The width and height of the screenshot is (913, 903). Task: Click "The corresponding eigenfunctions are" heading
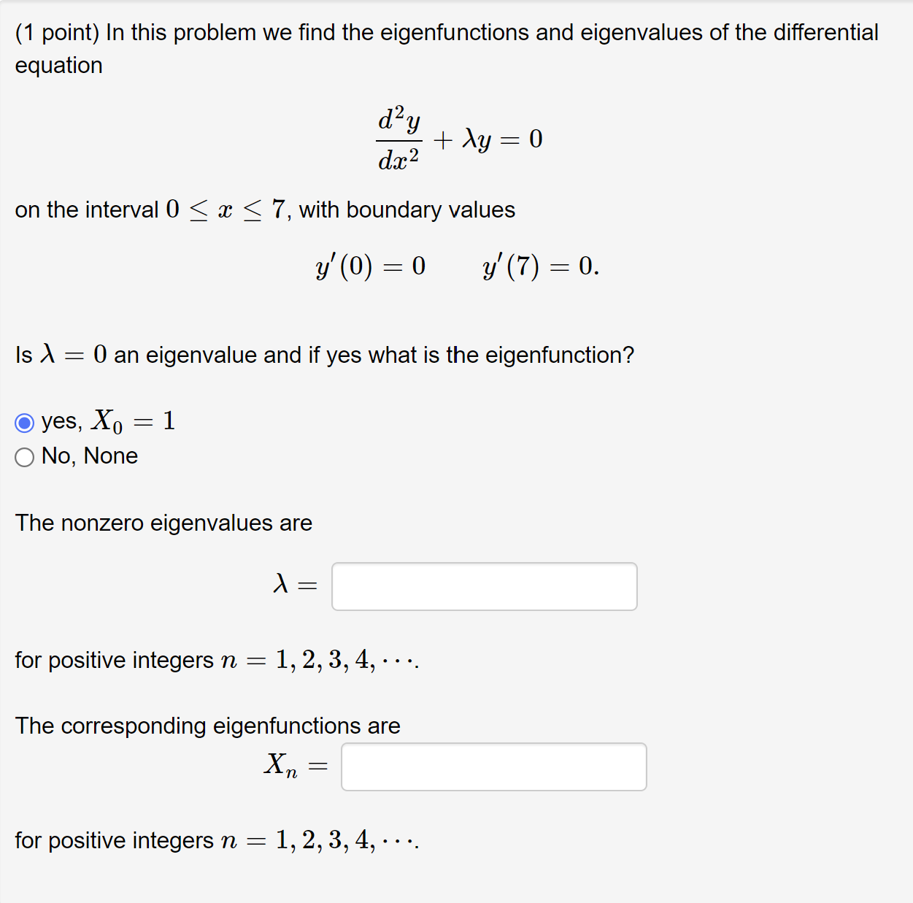click(x=208, y=726)
